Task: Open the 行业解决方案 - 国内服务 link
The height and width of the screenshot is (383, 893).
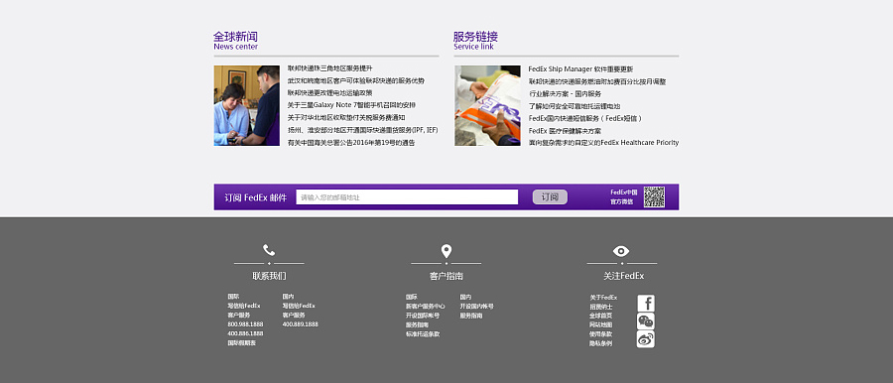Action: [565, 93]
